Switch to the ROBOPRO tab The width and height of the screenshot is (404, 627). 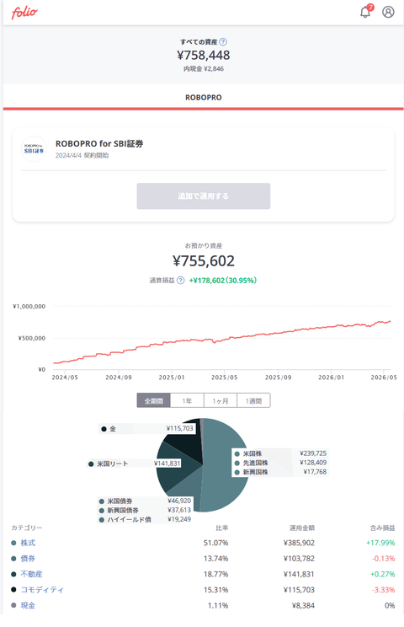[x=203, y=97]
